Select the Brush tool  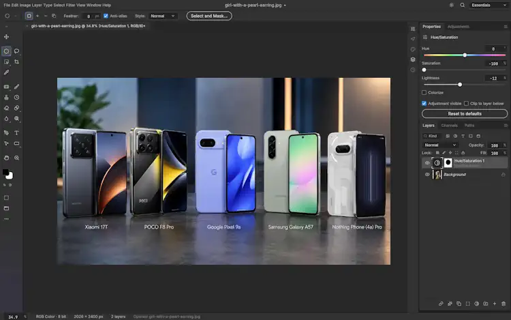click(x=16, y=87)
